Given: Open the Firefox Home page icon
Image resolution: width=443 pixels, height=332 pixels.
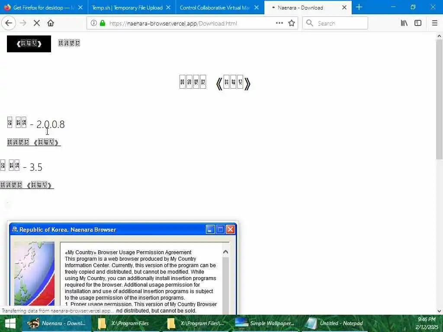Looking at the screenshot, I should [51, 23].
